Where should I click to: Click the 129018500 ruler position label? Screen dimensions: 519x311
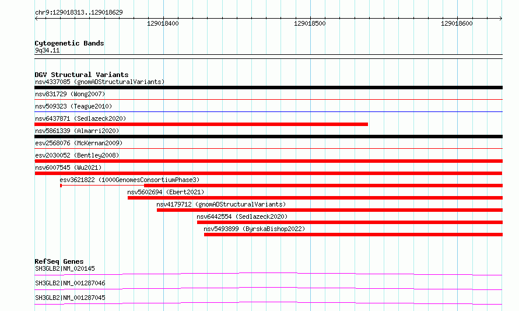point(310,23)
